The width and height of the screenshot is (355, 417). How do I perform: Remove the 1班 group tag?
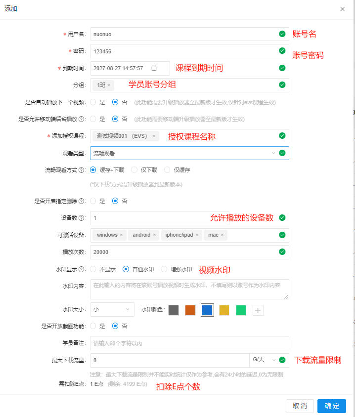pyautogui.click(x=109, y=85)
